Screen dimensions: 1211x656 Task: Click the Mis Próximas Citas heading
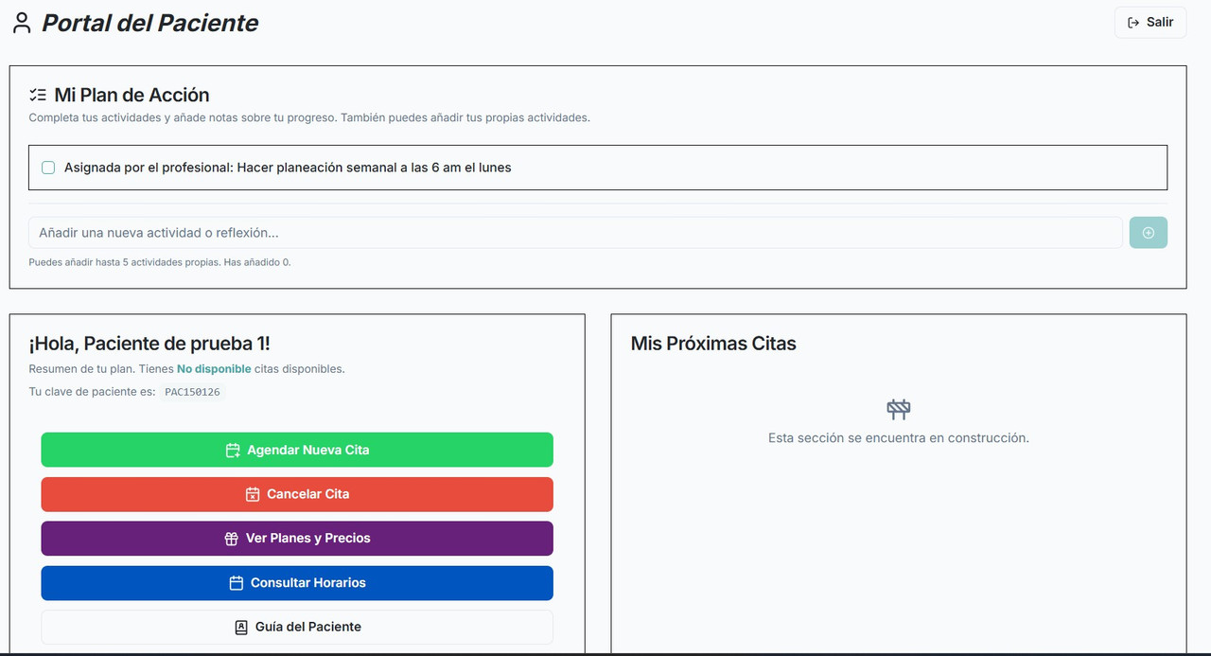point(713,344)
